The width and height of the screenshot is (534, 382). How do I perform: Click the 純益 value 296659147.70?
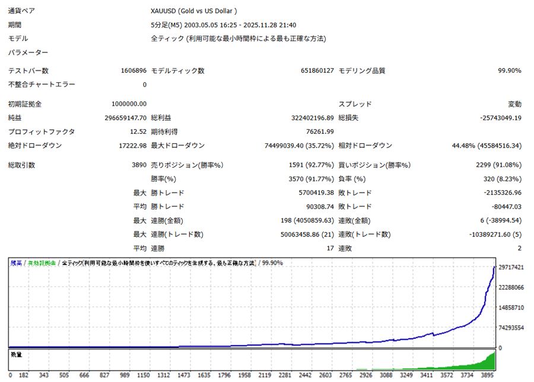click(x=126, y=118)
